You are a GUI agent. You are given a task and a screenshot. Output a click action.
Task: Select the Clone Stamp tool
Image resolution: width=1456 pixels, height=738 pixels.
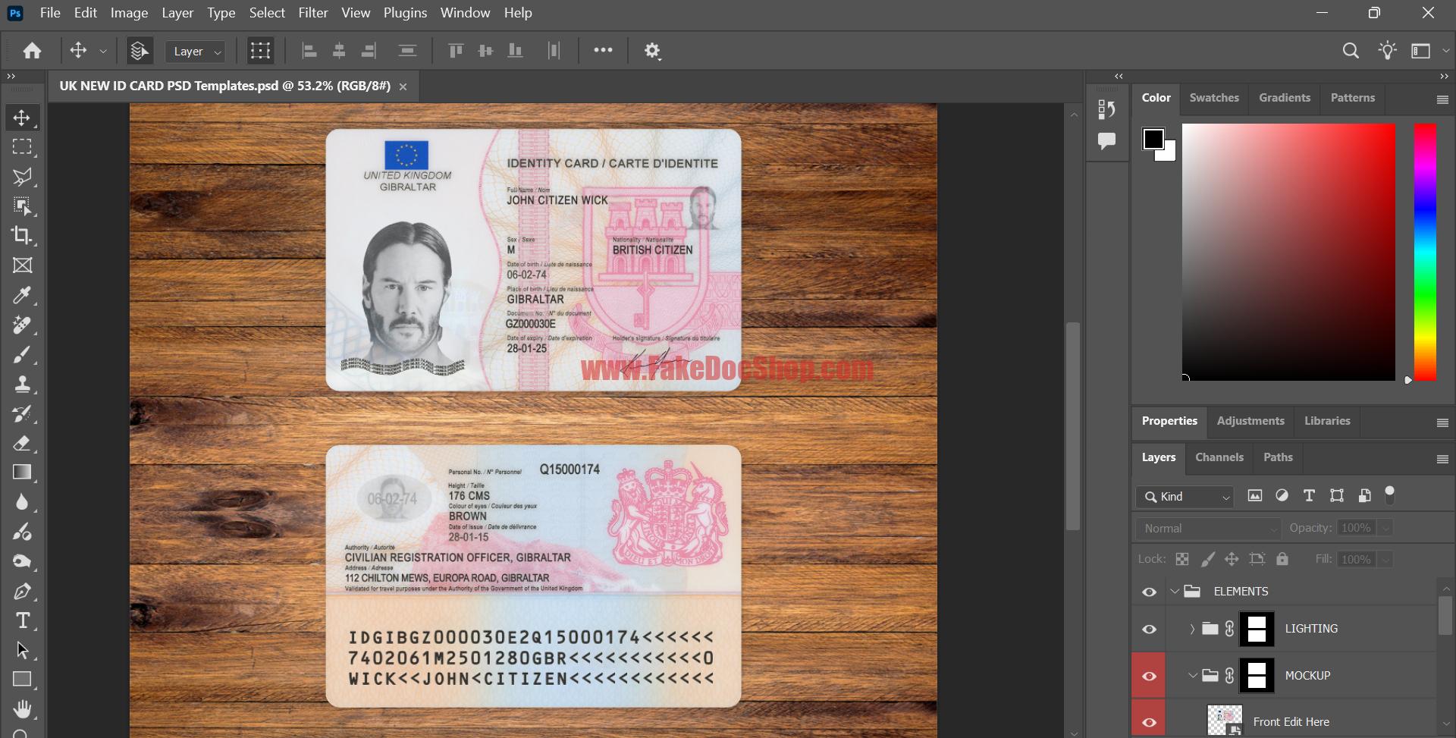tap(22, 384)
